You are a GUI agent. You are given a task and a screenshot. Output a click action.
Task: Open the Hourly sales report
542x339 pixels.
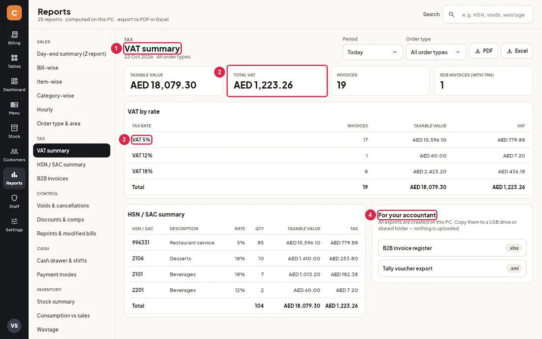point(71,109)
